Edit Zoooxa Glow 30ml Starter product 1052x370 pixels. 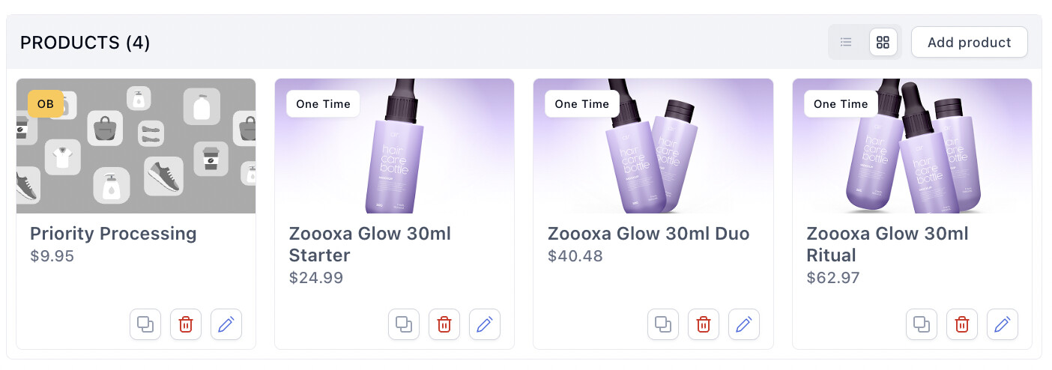click(485, 324)
